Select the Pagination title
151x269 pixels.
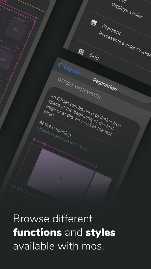[105, 85]
